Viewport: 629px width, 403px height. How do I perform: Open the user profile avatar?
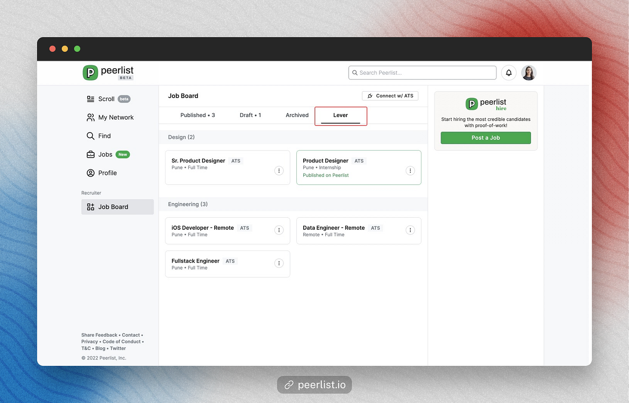point(529,73)
